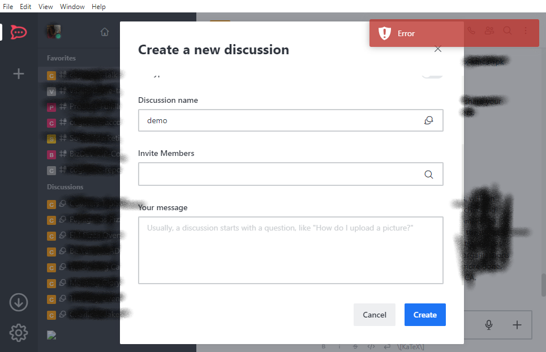Click the magnifier icon in Invite Members field
Image resolution: width=546 pixels, height=352 pixels.
pyautogui.click(x=428, y=174)
